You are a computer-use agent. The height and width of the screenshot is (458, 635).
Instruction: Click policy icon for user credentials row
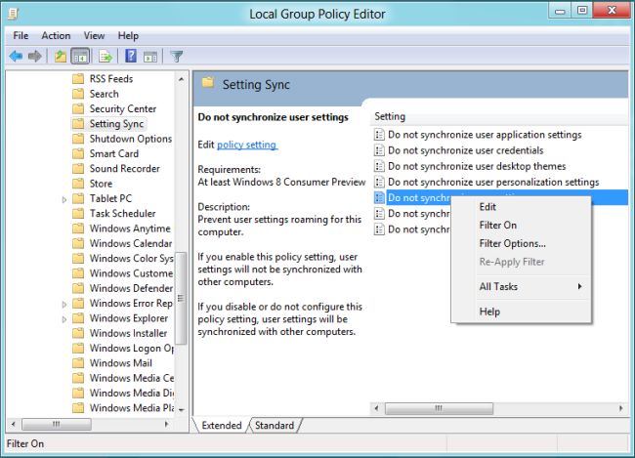[x=379, y=150]
